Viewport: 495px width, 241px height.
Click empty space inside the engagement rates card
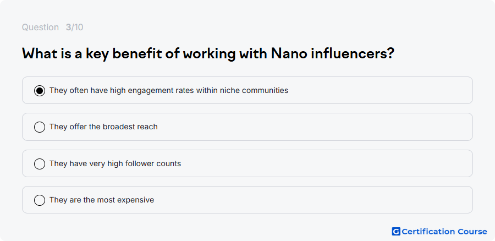tap(379, 90)
